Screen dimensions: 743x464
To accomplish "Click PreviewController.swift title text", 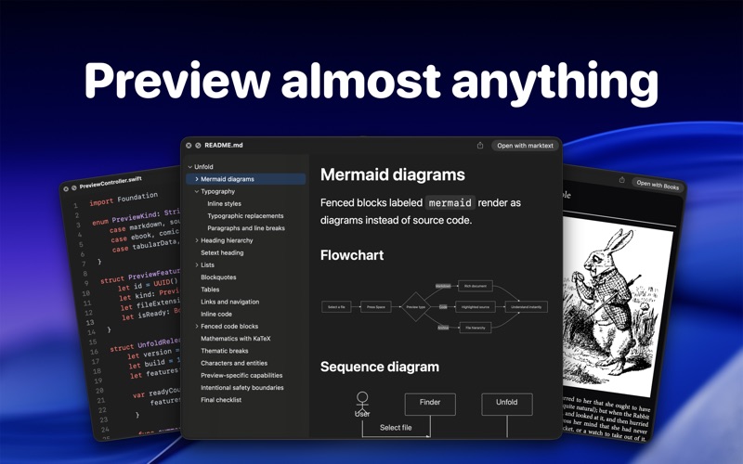I will click(x=111, y=182).
